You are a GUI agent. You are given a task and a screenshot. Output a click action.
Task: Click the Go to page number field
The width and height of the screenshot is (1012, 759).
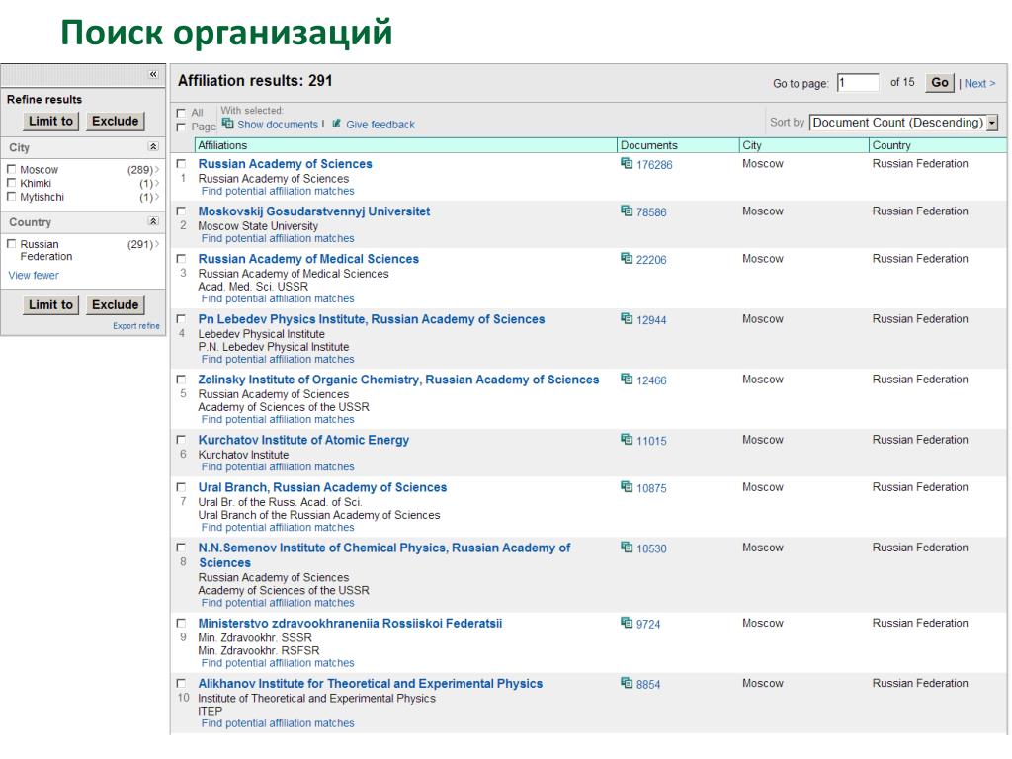pos(859,83)
